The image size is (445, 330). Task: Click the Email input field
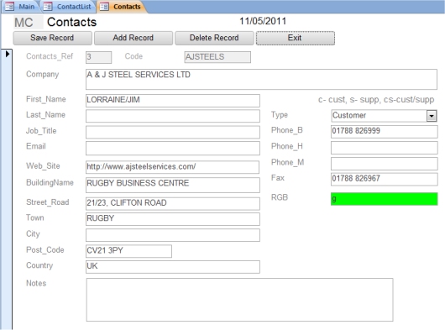[x=173, y=148]
